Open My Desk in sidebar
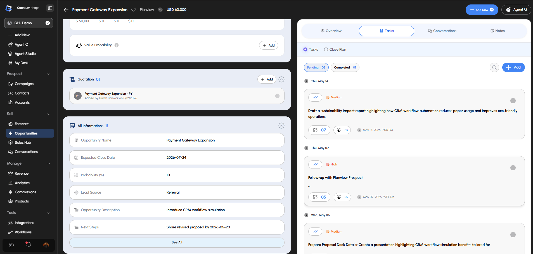 pos(22,63)
